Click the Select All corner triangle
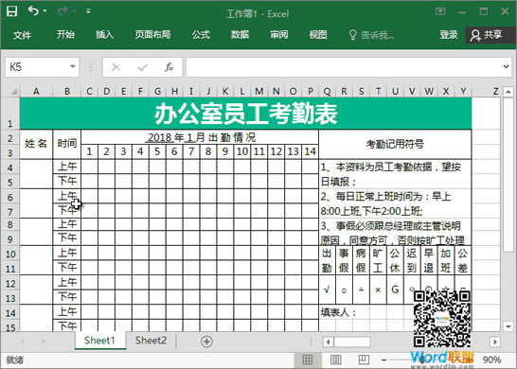Viewport: 517px width, 369px height. click(13, 91)
